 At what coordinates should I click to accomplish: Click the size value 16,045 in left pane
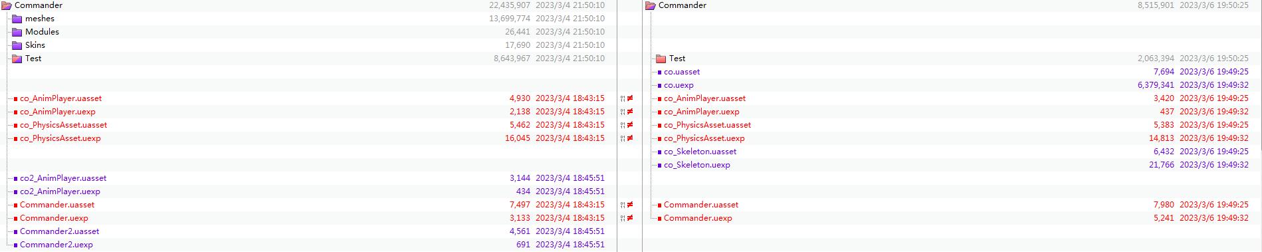pyautogui.click(x=518, y=138)
